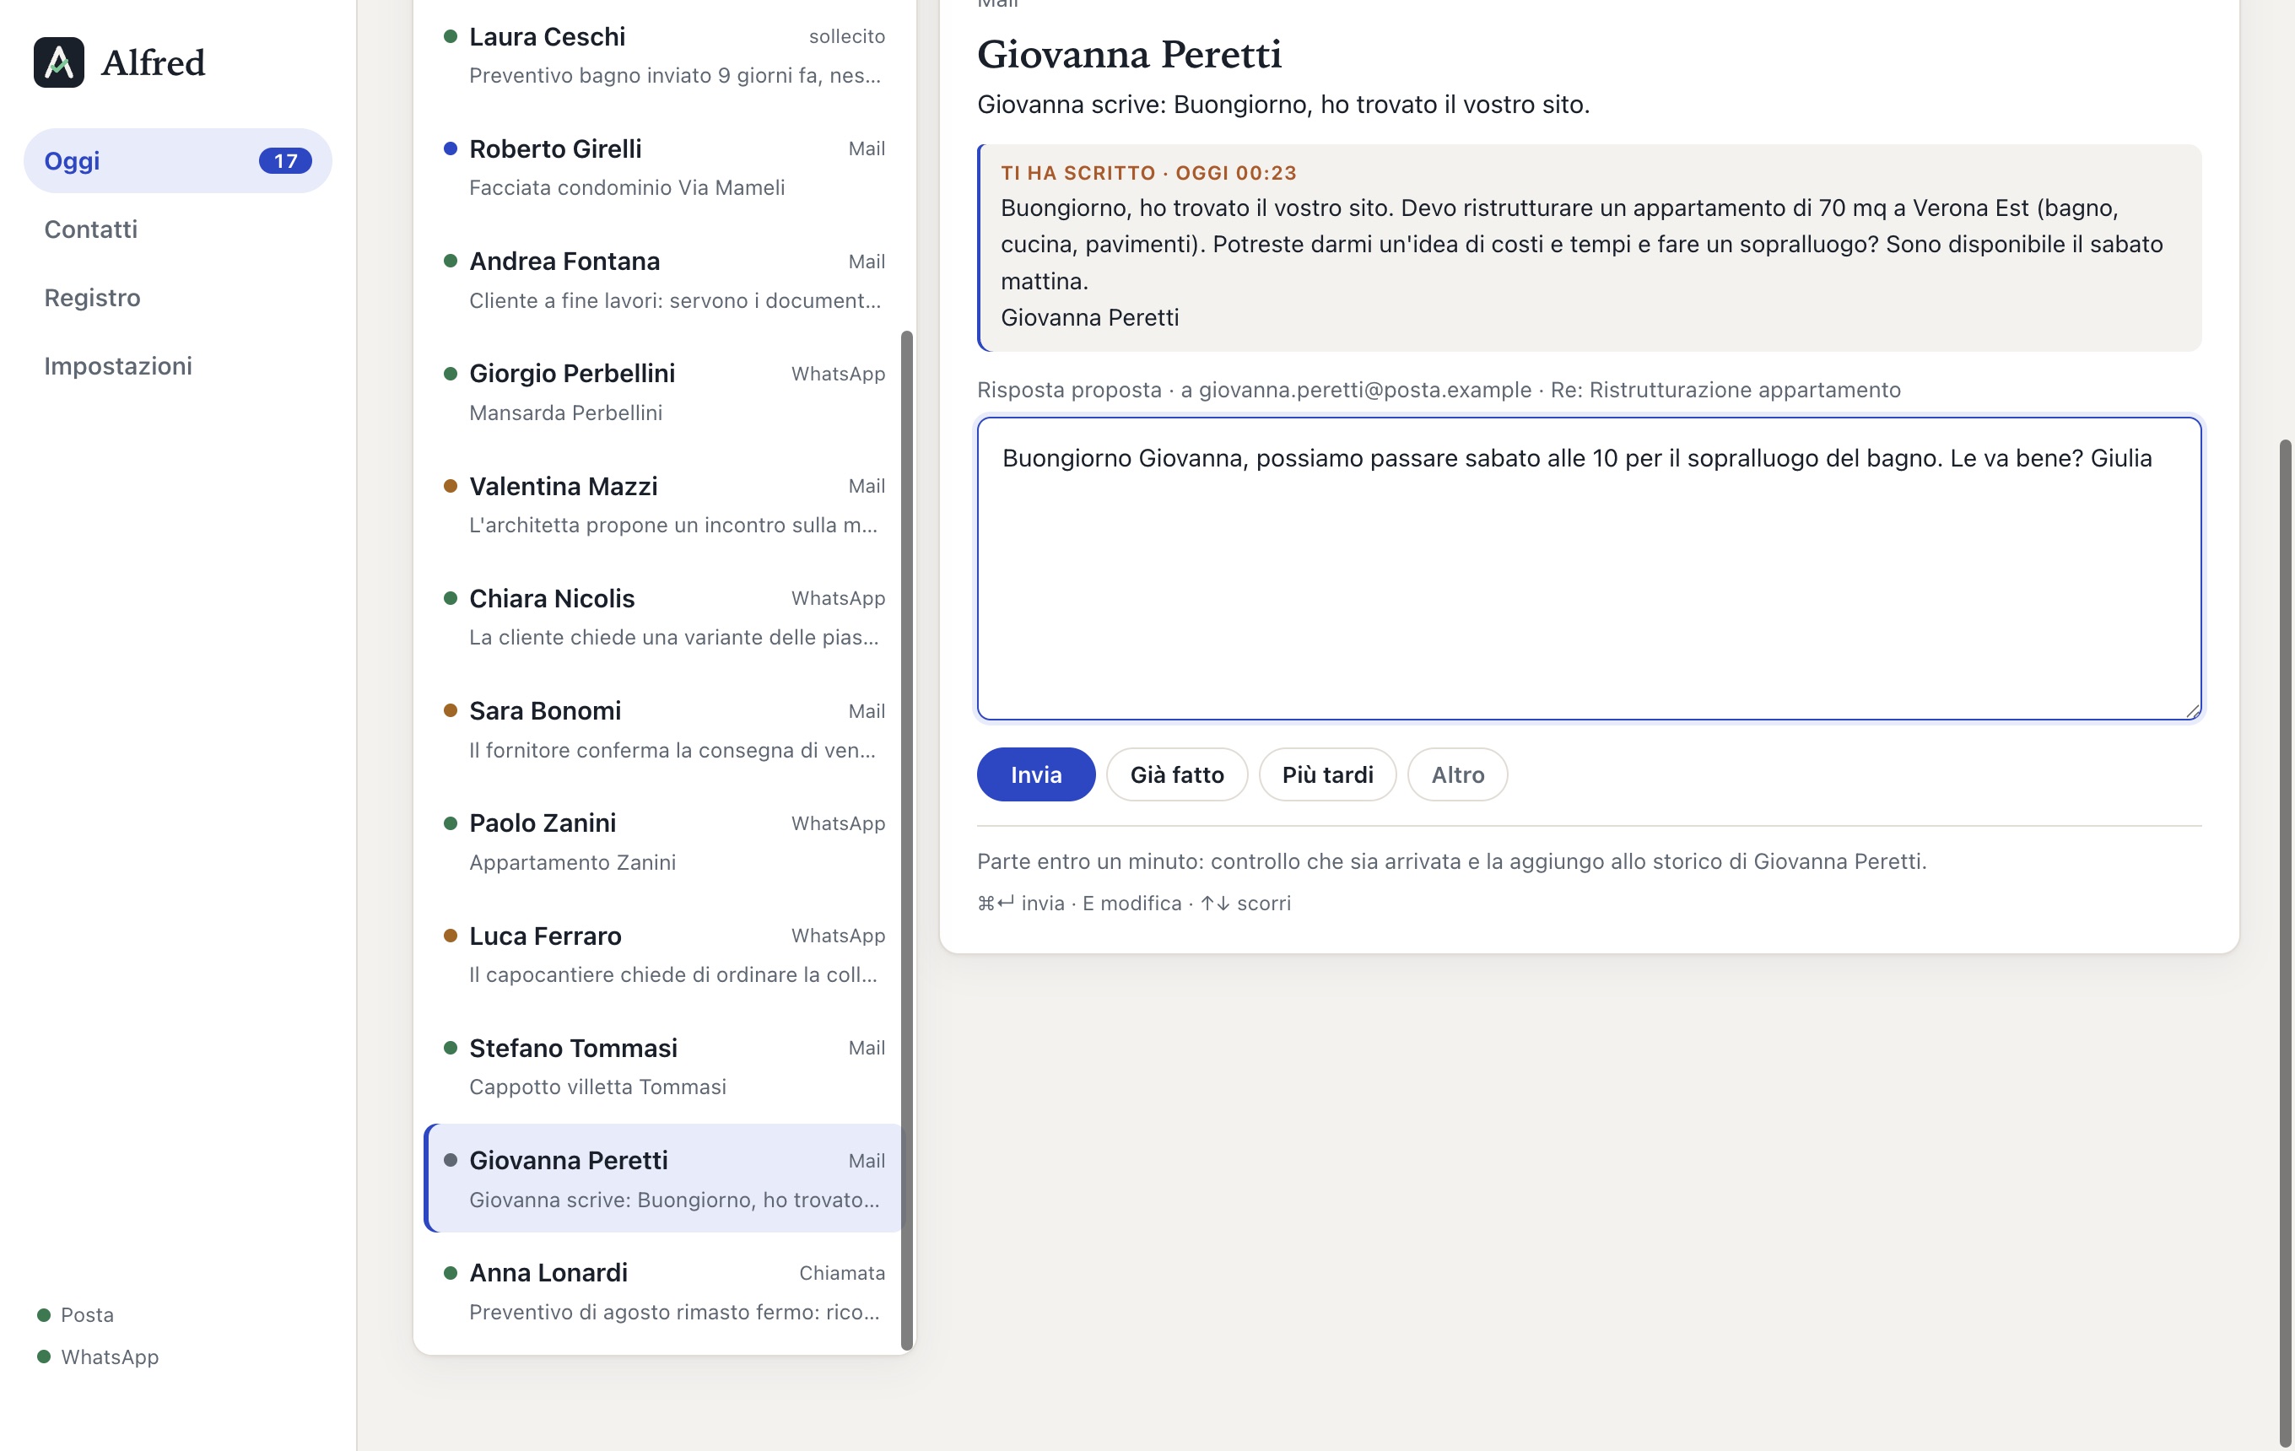Select the Luca Ferraro item
The image size is (2295, 1451).
coord(664,955)
